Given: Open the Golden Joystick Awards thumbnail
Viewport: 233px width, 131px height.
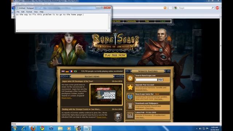Looking at the screenshot, I should click(106, 95).
